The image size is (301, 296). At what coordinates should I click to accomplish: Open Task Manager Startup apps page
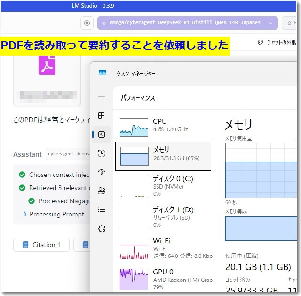pos(102,172)
